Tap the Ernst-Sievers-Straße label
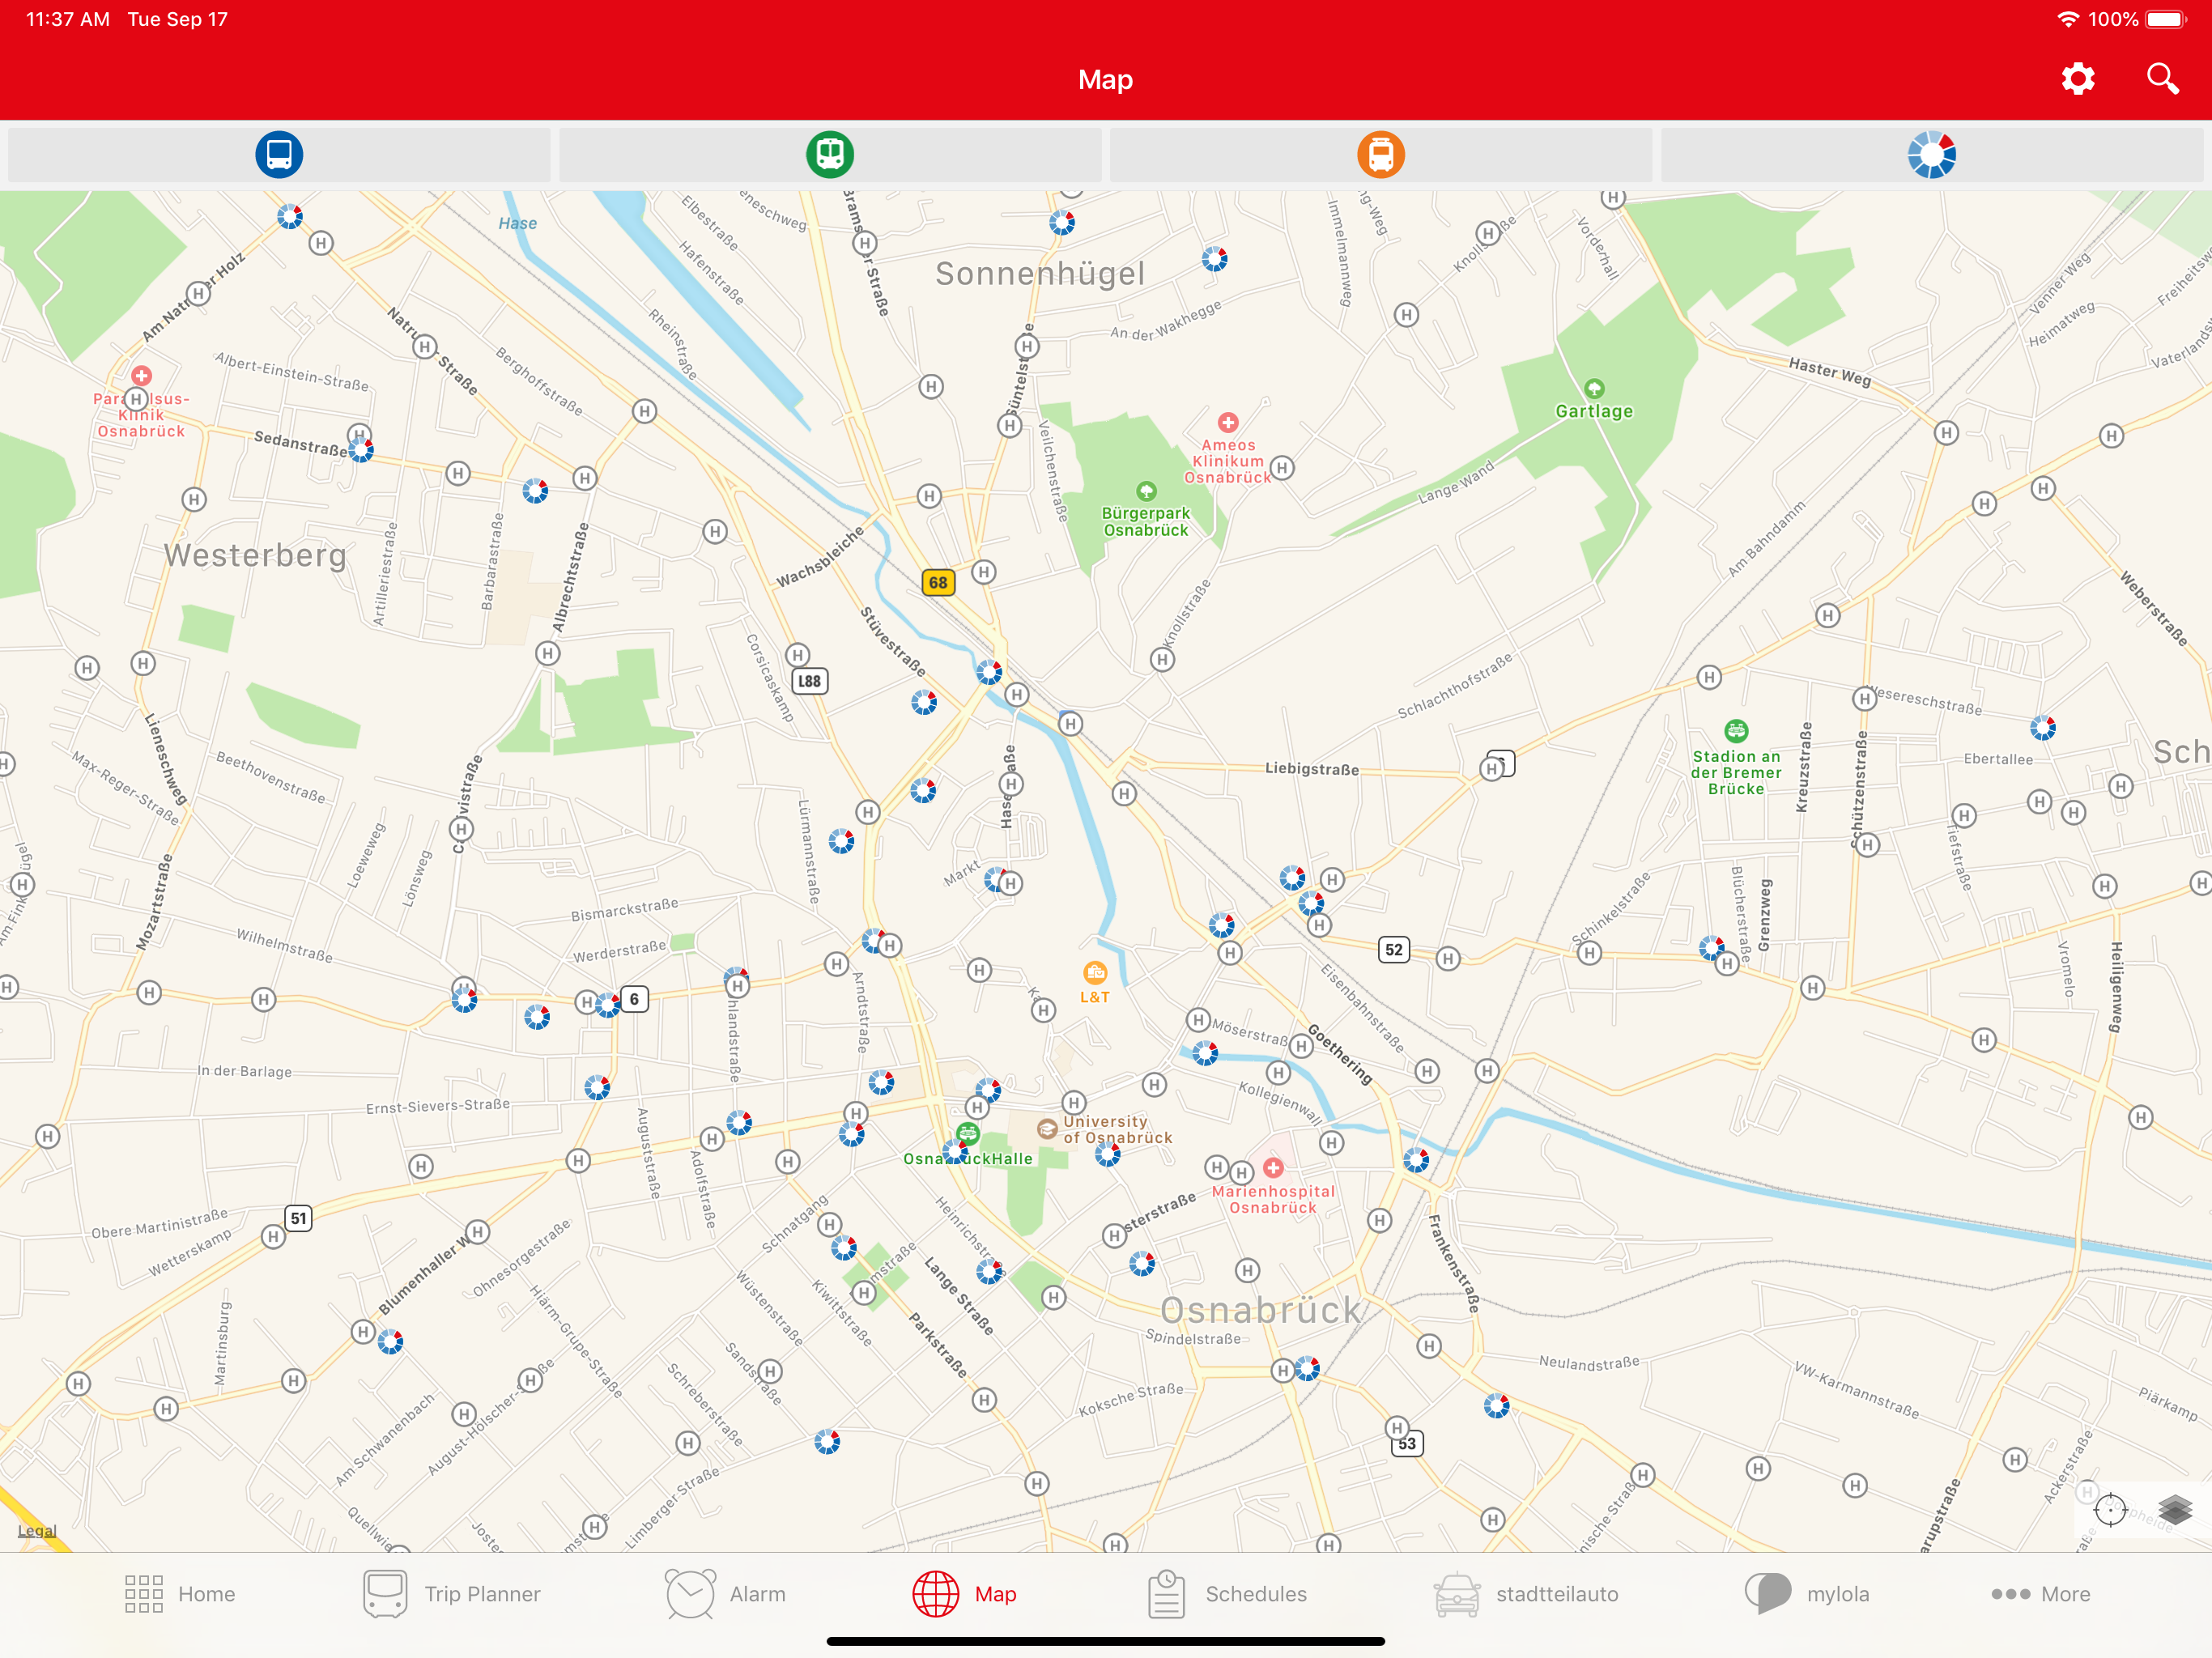Viewport: 2212px width, 1658px height. [x=438, y=1105]
